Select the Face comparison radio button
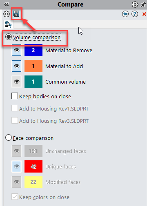147x206 pixels. coord(9,137)
